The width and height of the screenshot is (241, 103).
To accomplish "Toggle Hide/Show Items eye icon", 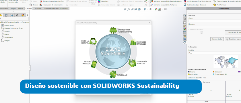I will [150, 9].
